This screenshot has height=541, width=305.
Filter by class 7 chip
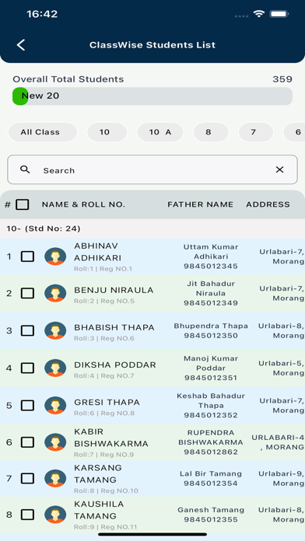256,132
